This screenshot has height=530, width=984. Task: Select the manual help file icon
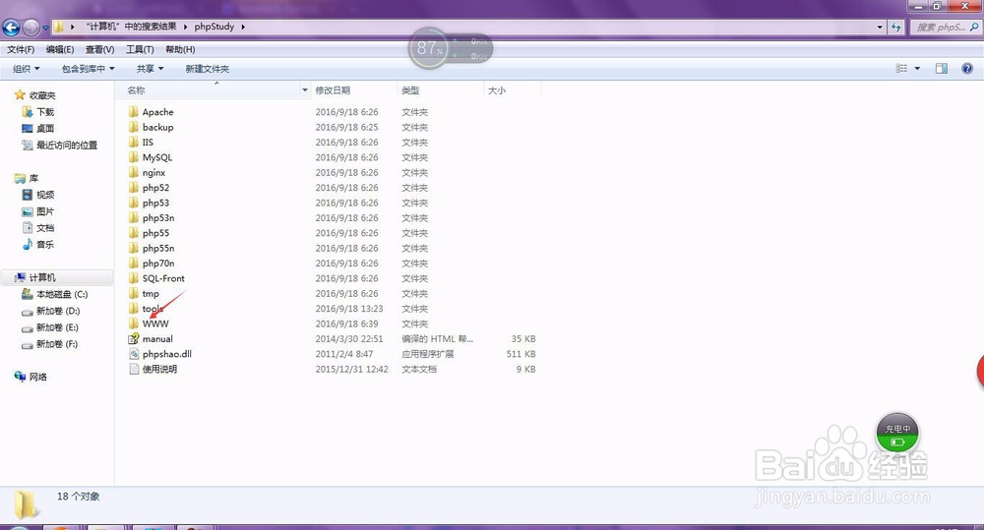[134, 338]
